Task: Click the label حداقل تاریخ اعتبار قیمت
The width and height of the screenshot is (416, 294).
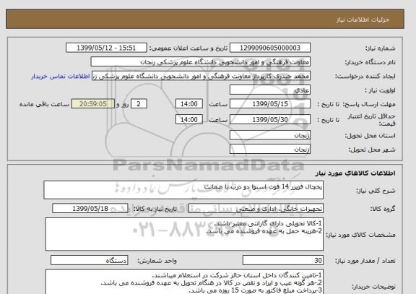Action: pyautogui.click(x=371, y=120)
